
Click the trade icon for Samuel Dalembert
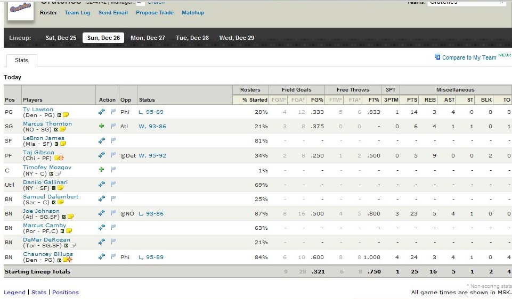(x=102, y=198)
